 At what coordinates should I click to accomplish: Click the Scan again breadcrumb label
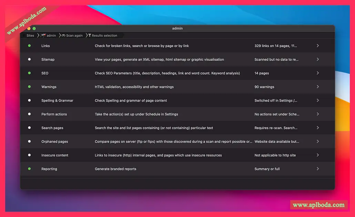click(74, 35)
